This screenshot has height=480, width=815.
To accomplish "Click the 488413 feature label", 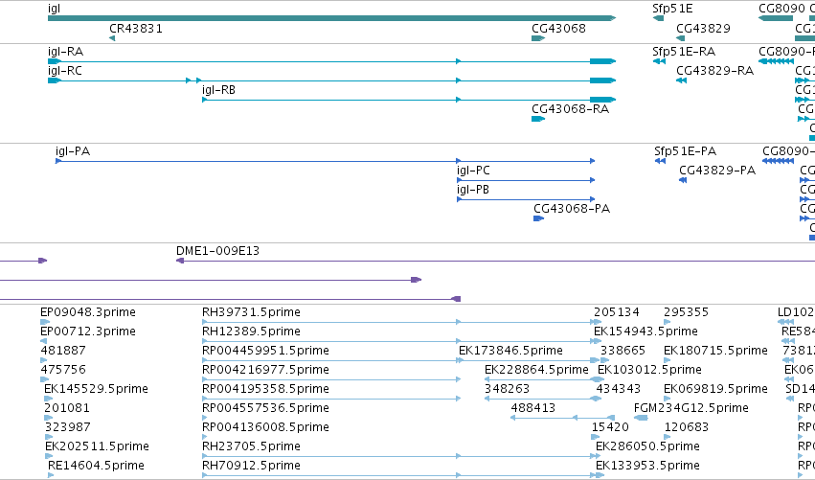I will pos(533,408).
